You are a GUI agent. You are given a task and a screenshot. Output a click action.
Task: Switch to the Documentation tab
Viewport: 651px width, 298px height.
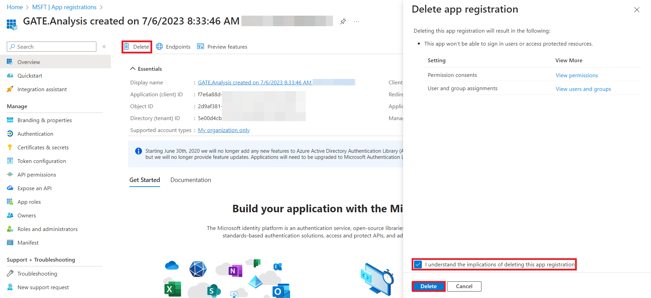coord(191,180)
